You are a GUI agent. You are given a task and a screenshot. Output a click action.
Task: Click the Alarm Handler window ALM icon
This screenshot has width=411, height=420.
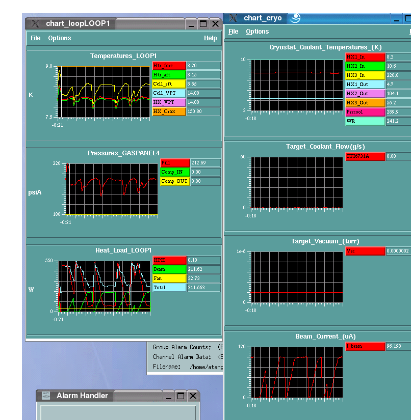coord(46,396)
